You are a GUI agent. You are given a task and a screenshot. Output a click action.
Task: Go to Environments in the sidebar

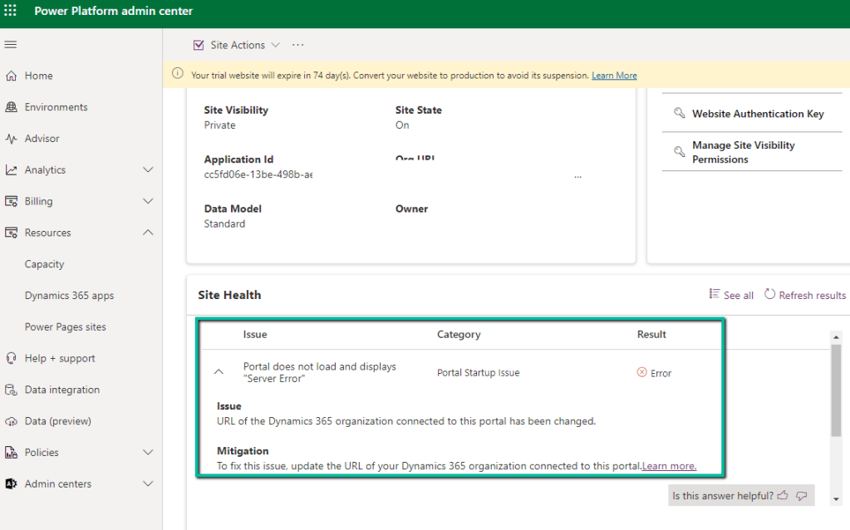pyautogui.click(x=56, y=107)
